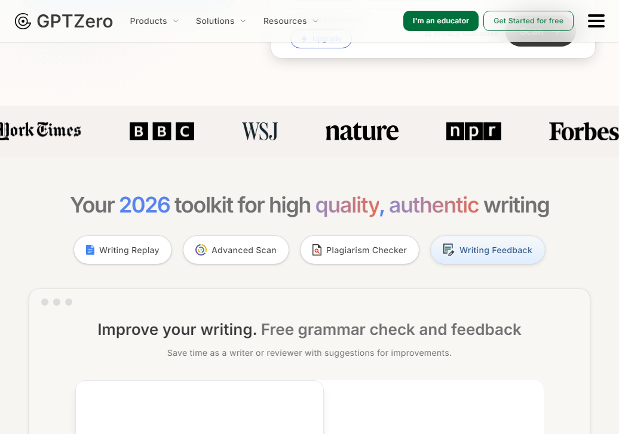The width and height of the screenshot is (619, 434).
Task: Click the New York Times logo
Action: (40, 131)
